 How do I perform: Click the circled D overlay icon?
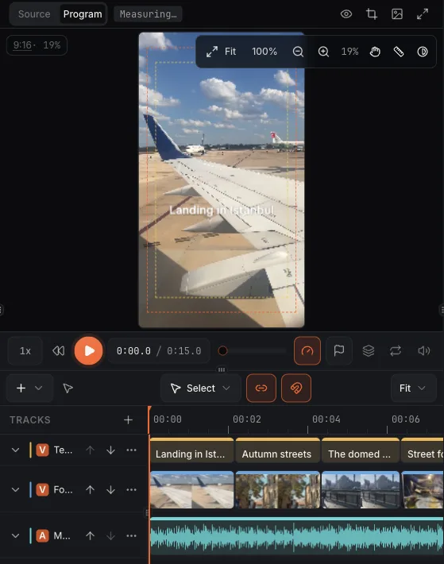pos(423,52)
